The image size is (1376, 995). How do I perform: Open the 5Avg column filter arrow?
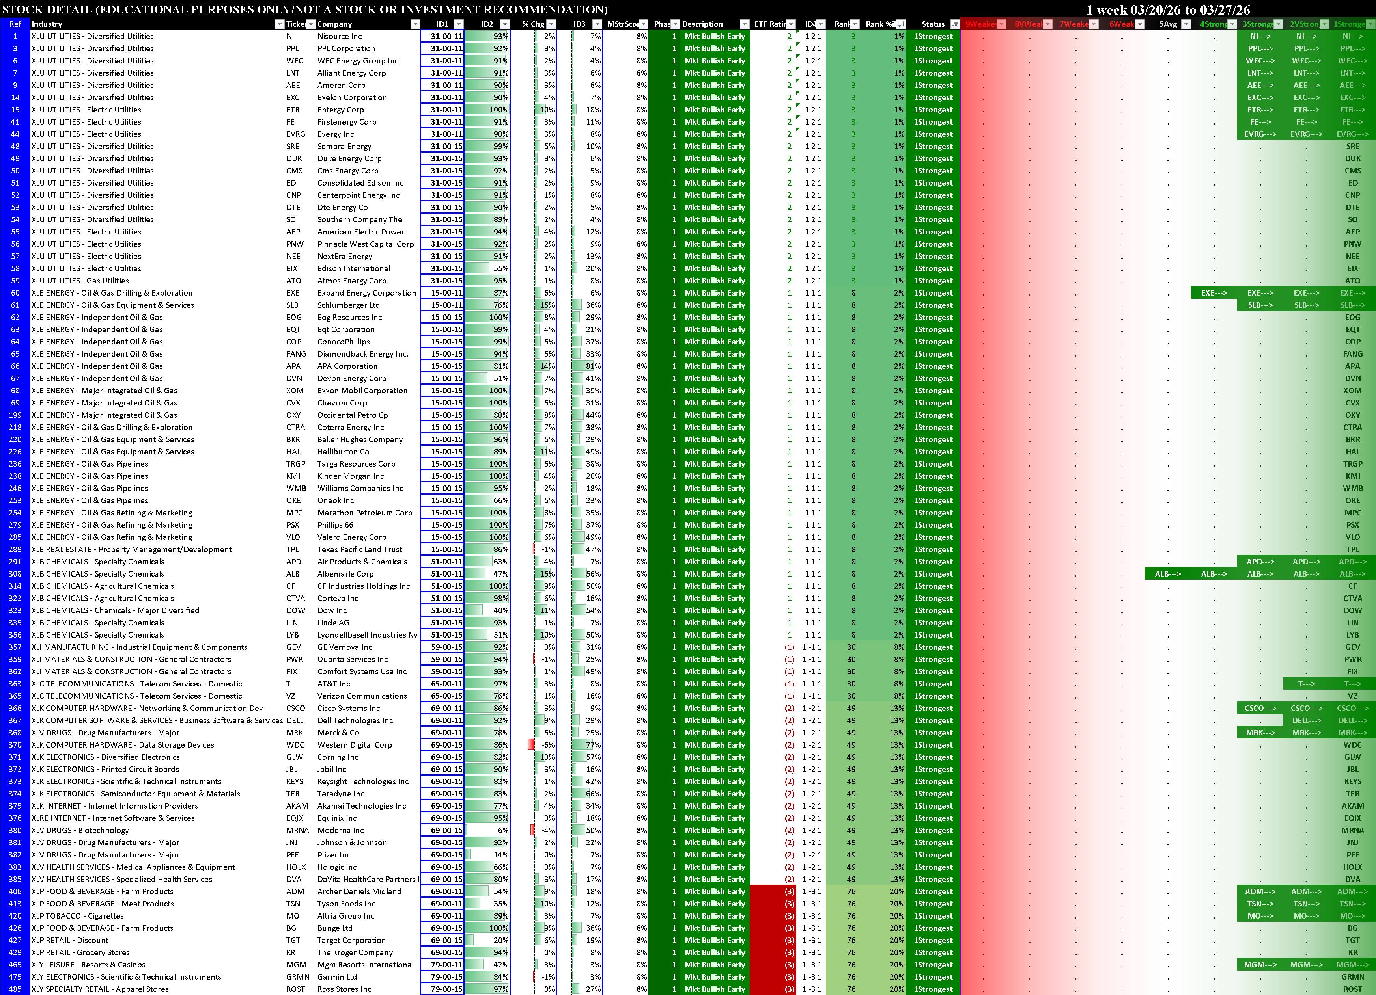pos(1186,24)
